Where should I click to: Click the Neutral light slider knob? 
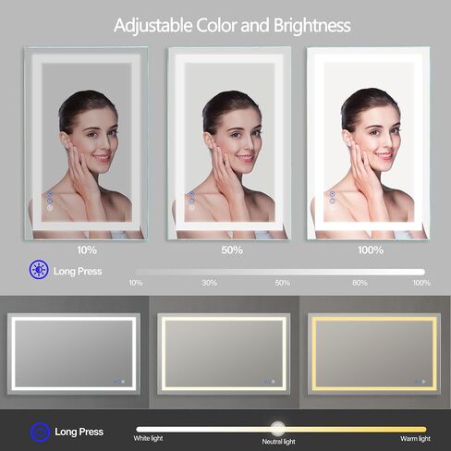pos(278,429)
